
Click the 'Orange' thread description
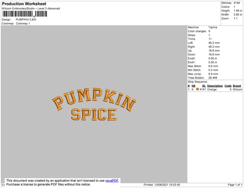click(212, 90)
